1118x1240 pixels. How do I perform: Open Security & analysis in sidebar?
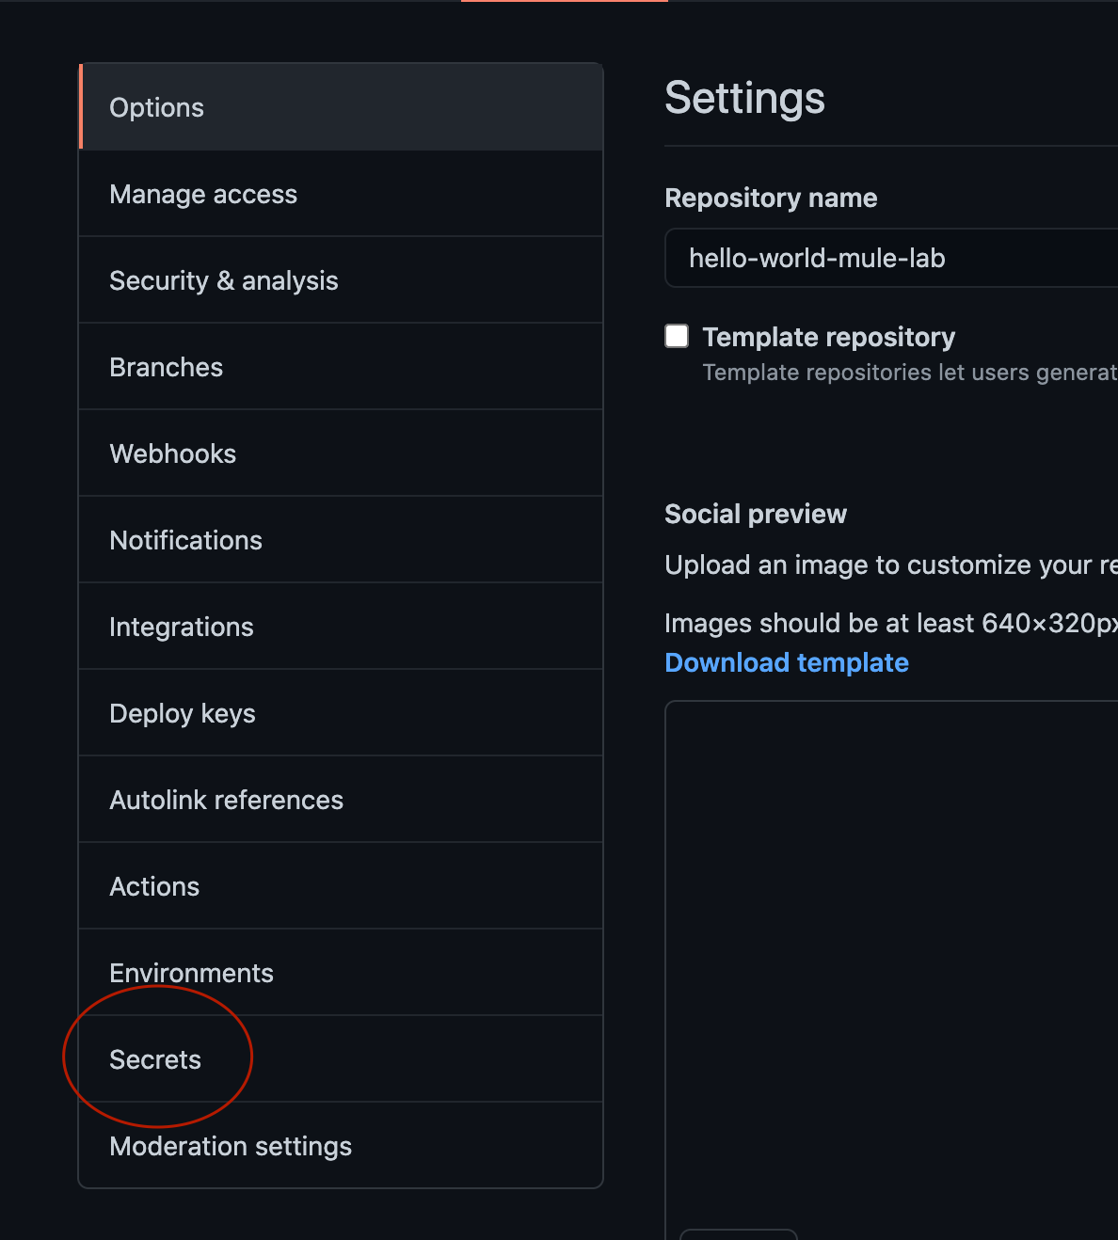point(224,280)
